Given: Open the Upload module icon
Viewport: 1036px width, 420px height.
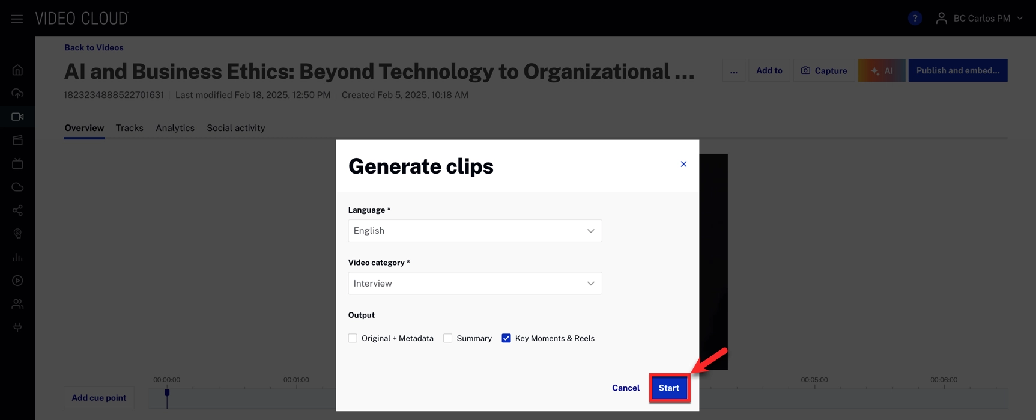Looking at the screenshot, I should pyautogui.click(x=17, y=93).
